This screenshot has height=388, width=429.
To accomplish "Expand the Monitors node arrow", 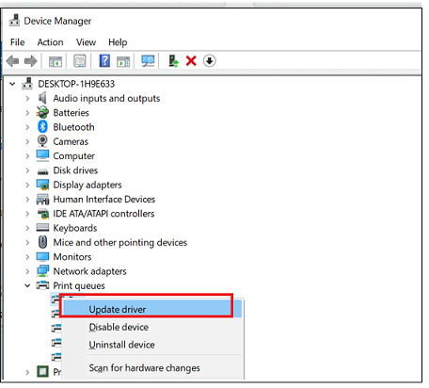I will [x=27, y=257].
